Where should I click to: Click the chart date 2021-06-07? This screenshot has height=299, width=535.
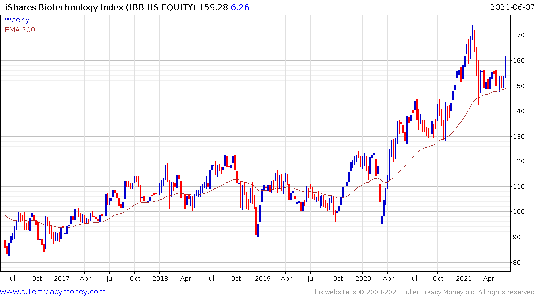click(512, 7)
